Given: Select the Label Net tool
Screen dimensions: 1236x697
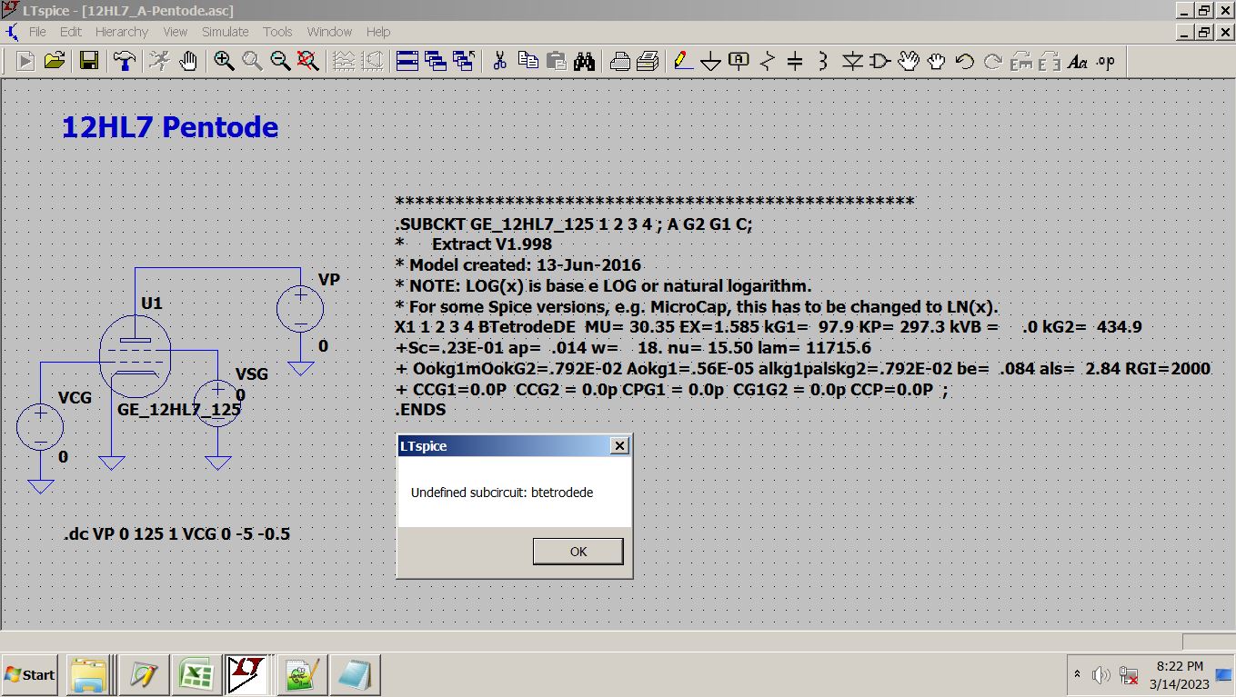Looking at the screenshot, I should [739, 61].
